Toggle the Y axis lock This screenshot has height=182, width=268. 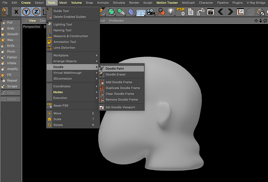click(26, 12)
